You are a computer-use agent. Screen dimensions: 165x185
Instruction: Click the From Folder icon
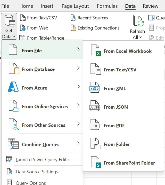click(96, 143)
